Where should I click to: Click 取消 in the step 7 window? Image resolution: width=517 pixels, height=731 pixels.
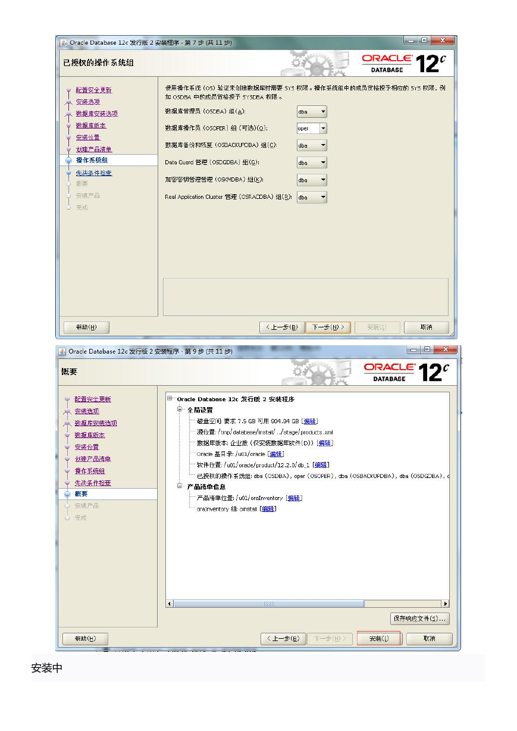tap(426, 327)
